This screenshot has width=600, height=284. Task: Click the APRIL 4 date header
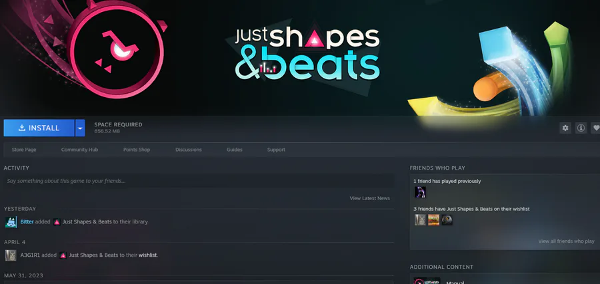pyautogui.click(x=15, y=242)
